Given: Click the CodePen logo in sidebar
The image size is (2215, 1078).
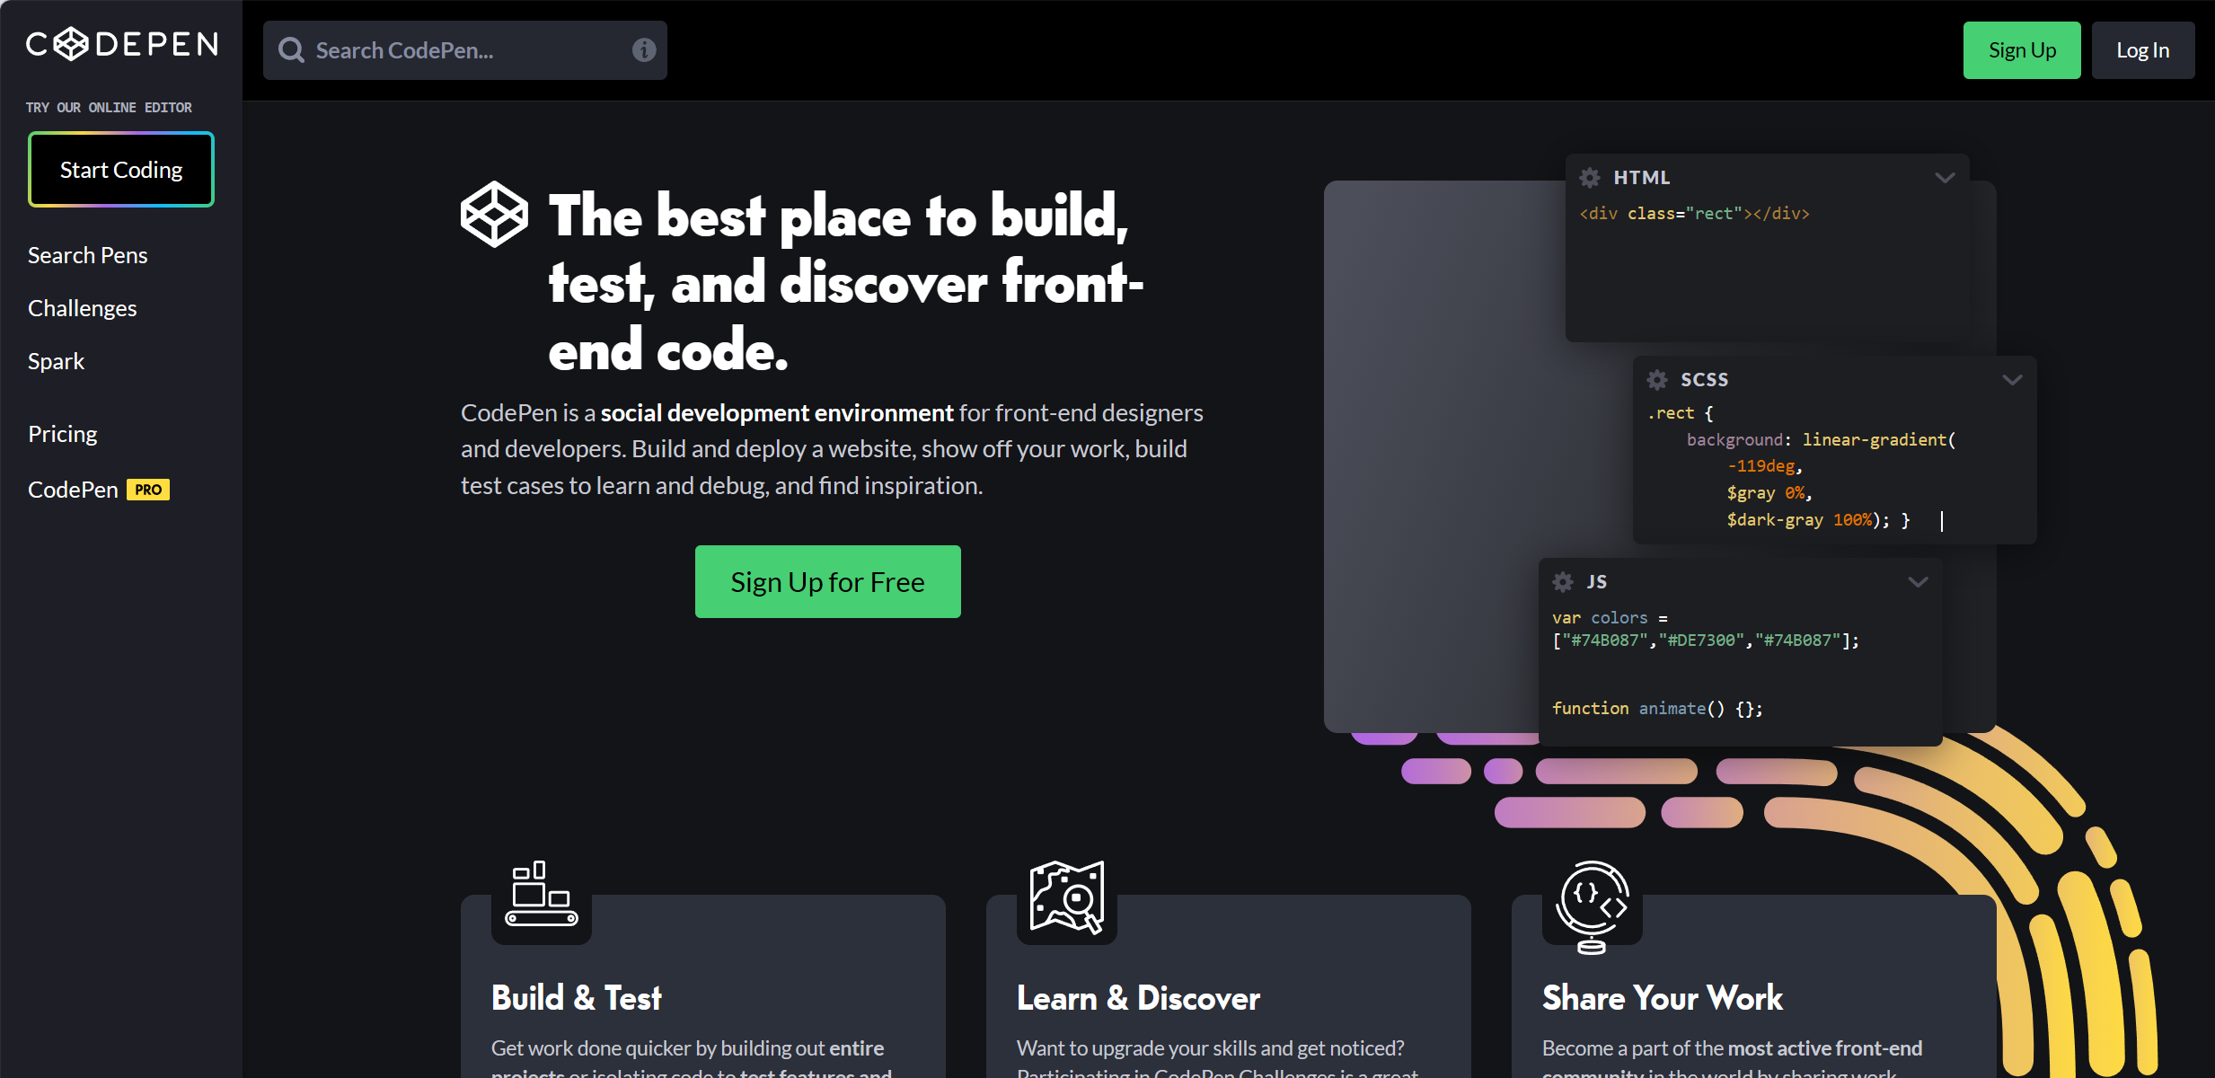Looking at the screenshot, I should (x=121, y=43).
